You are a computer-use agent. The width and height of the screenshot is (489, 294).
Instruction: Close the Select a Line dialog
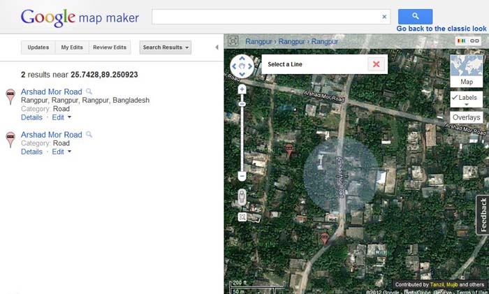tap(376, 64)
